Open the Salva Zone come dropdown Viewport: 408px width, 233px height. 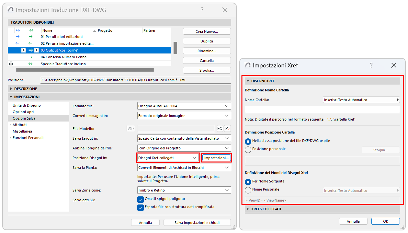point(184,190)
